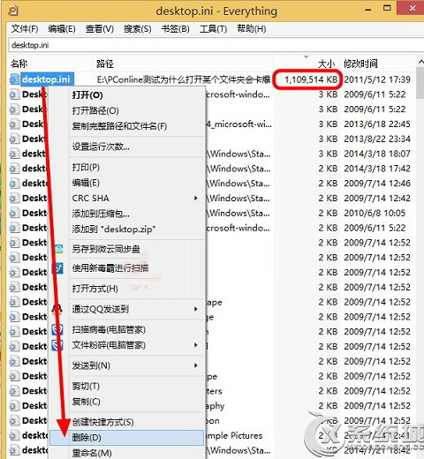This screenshot has width=424, height=459.
Task: Click the path cell 4_microsoft-wi...
Action: click(239, 124)
